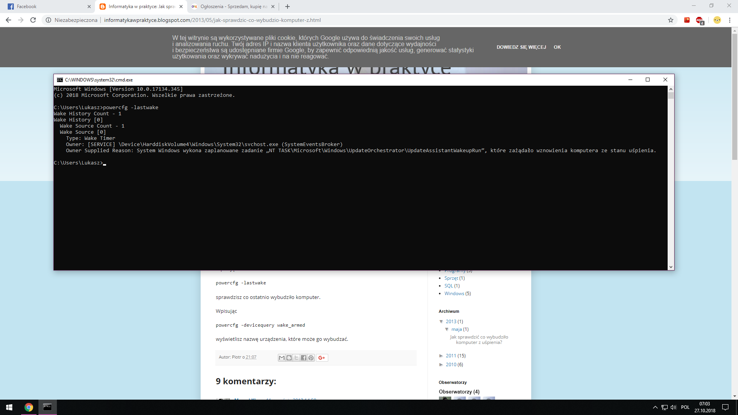The height and width of the screenshot is (415, 738).
Task: Share post on Twitter icon
Action: tap(296, 358)
